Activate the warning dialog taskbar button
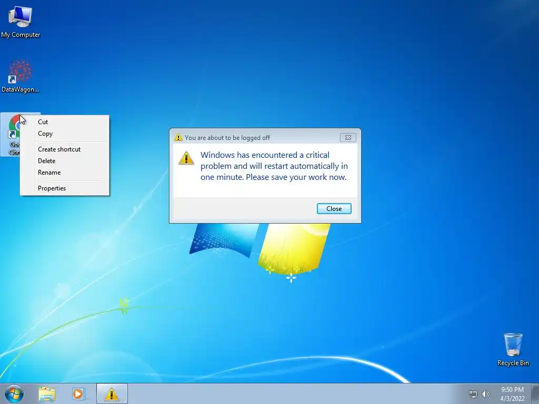 (112, 393)
